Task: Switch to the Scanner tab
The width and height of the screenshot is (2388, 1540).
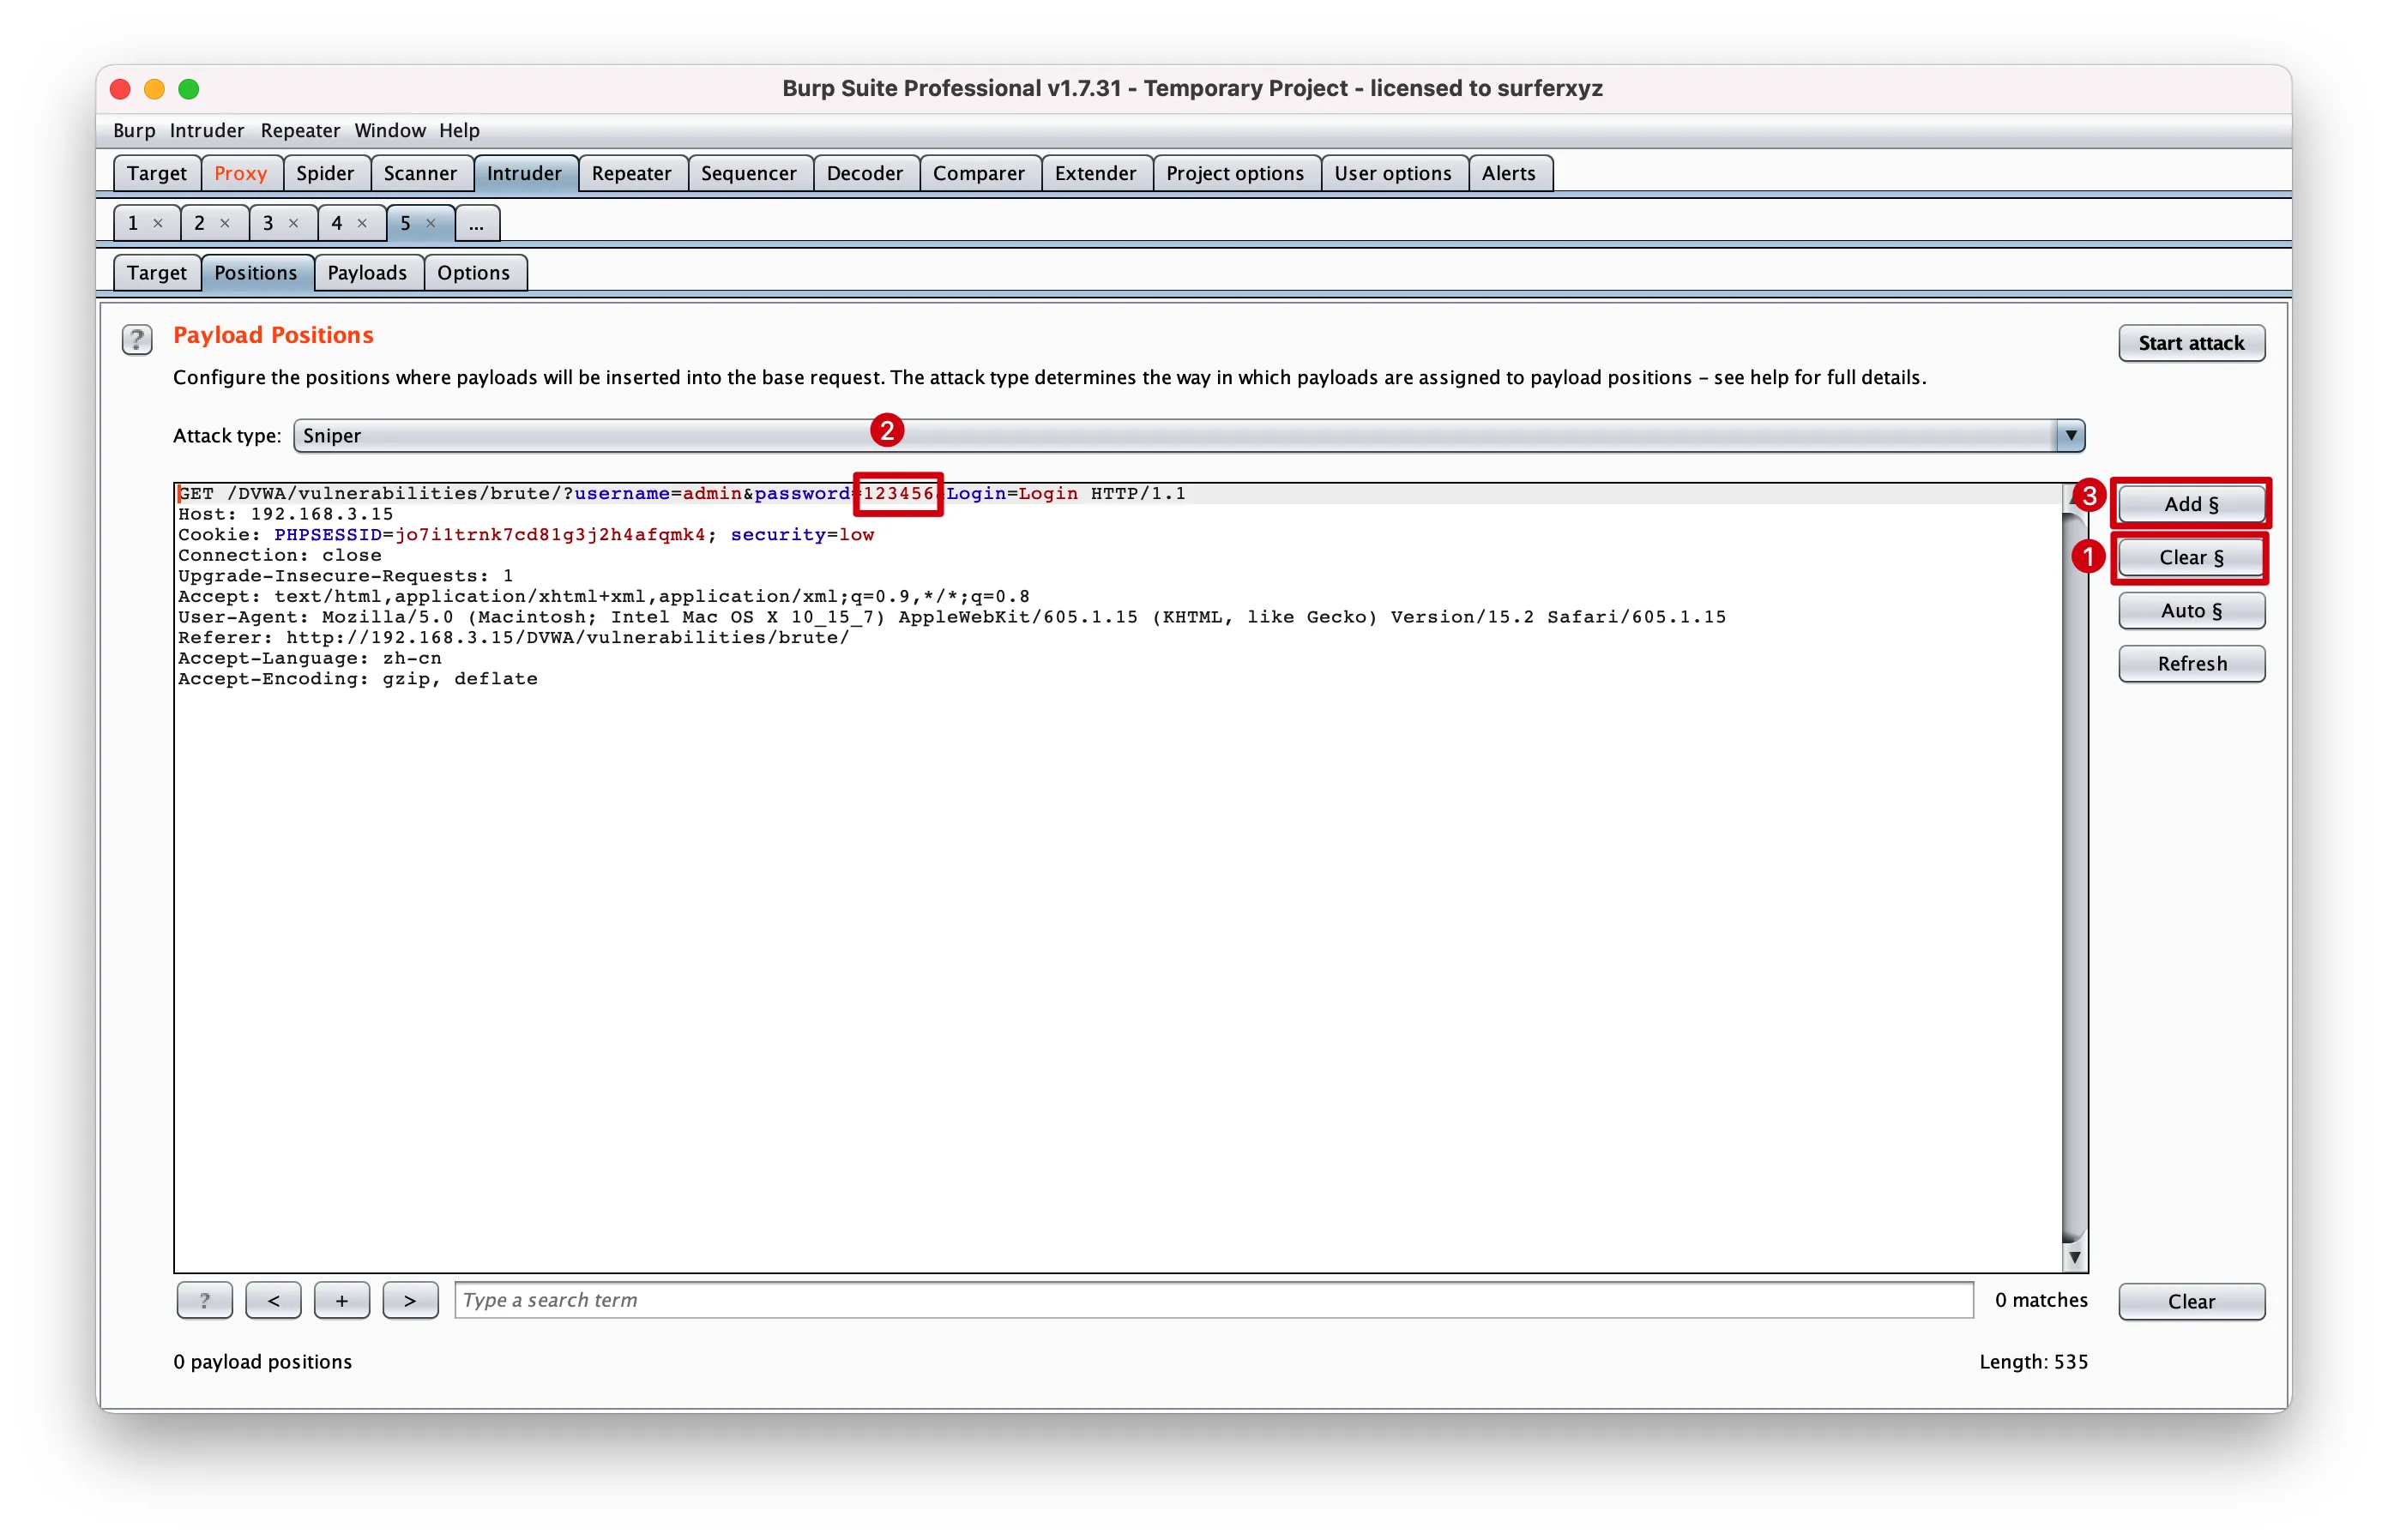Action: tap(420, 174)
